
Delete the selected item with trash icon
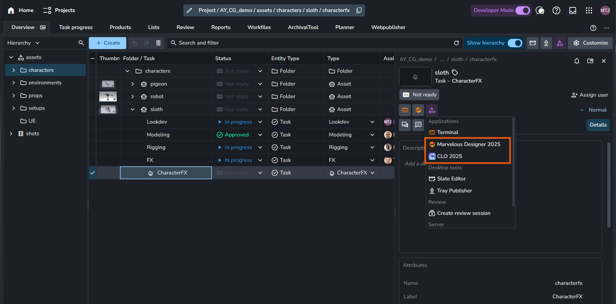coord(158,43)
